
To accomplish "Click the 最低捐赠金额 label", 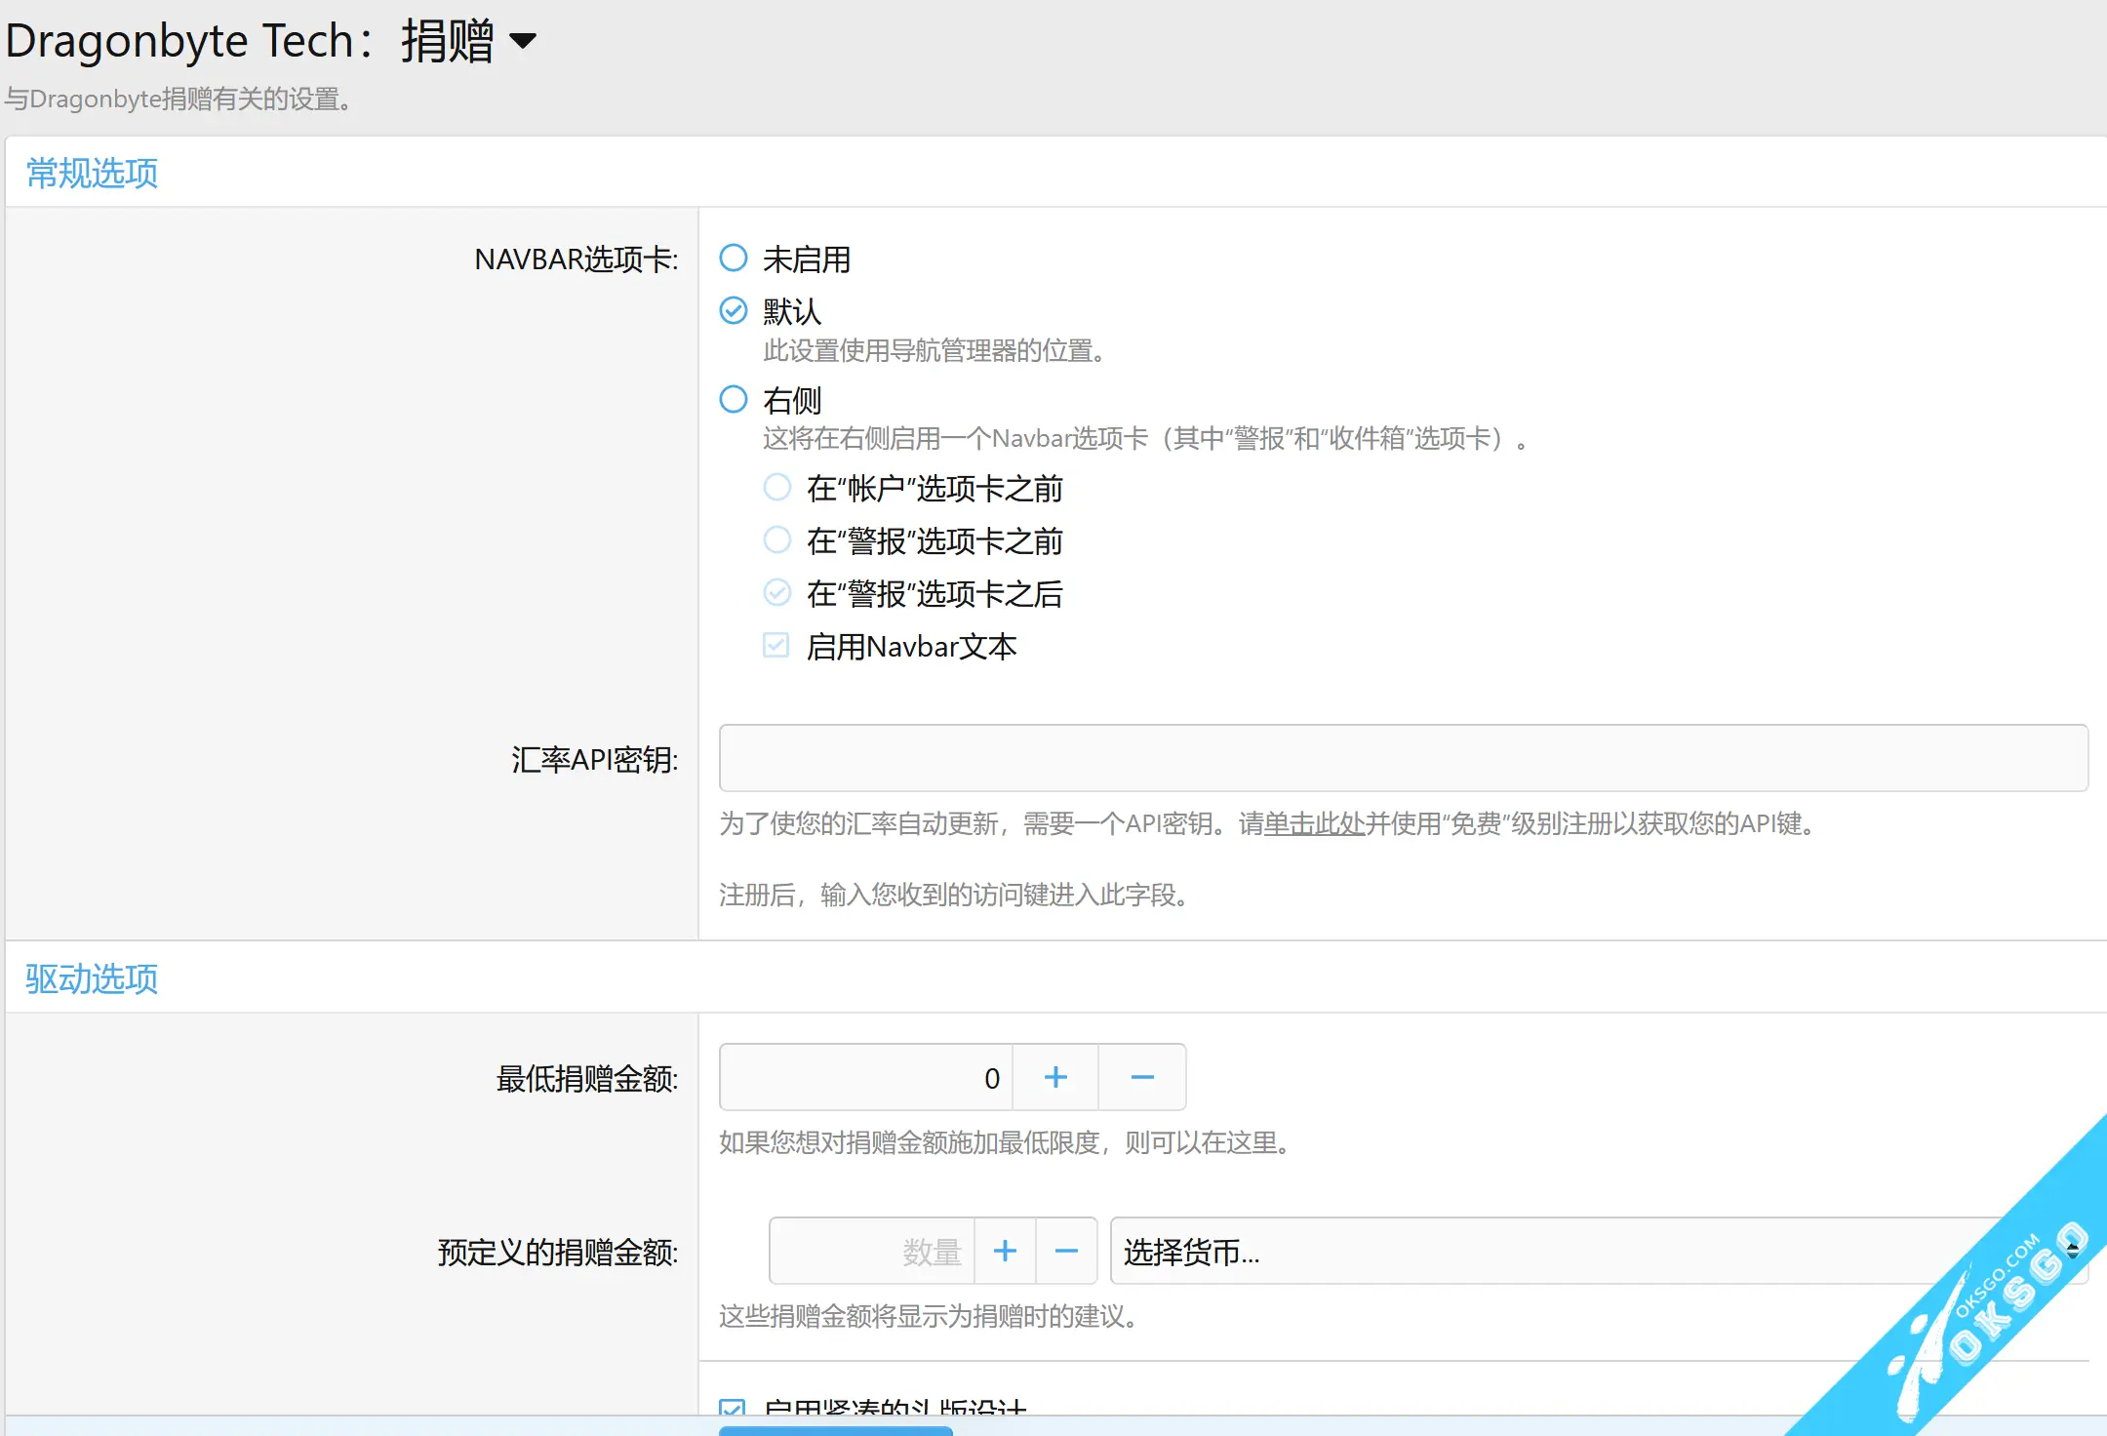I will point(587,1078).
